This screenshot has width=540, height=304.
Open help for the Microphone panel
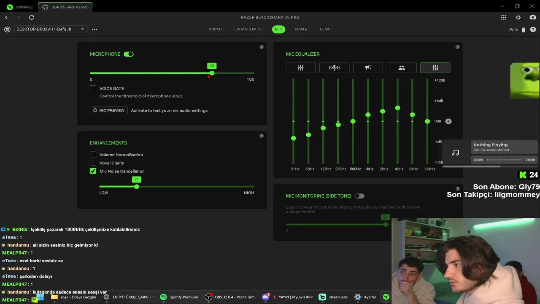pos(262,47)
